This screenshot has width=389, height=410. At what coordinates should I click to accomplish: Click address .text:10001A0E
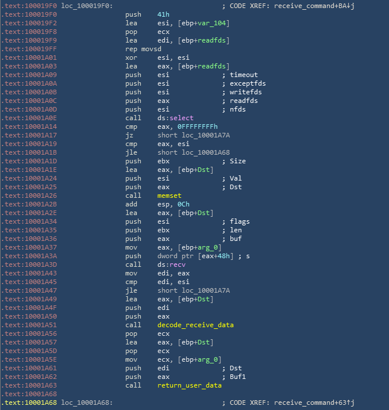point(29,118)
